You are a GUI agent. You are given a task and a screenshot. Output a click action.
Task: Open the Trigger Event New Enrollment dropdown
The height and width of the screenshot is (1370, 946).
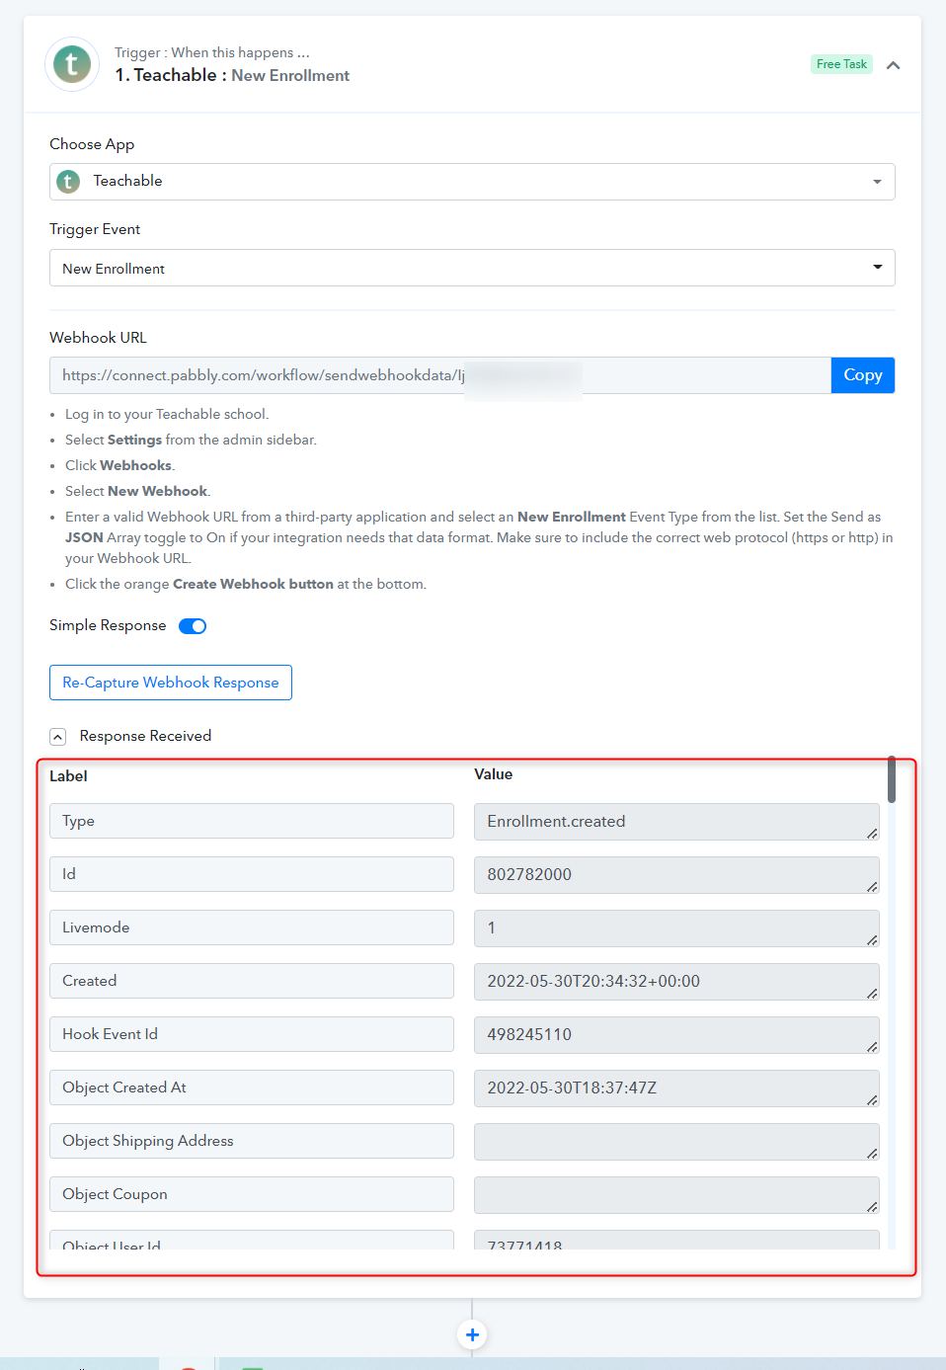click(472, 268)
